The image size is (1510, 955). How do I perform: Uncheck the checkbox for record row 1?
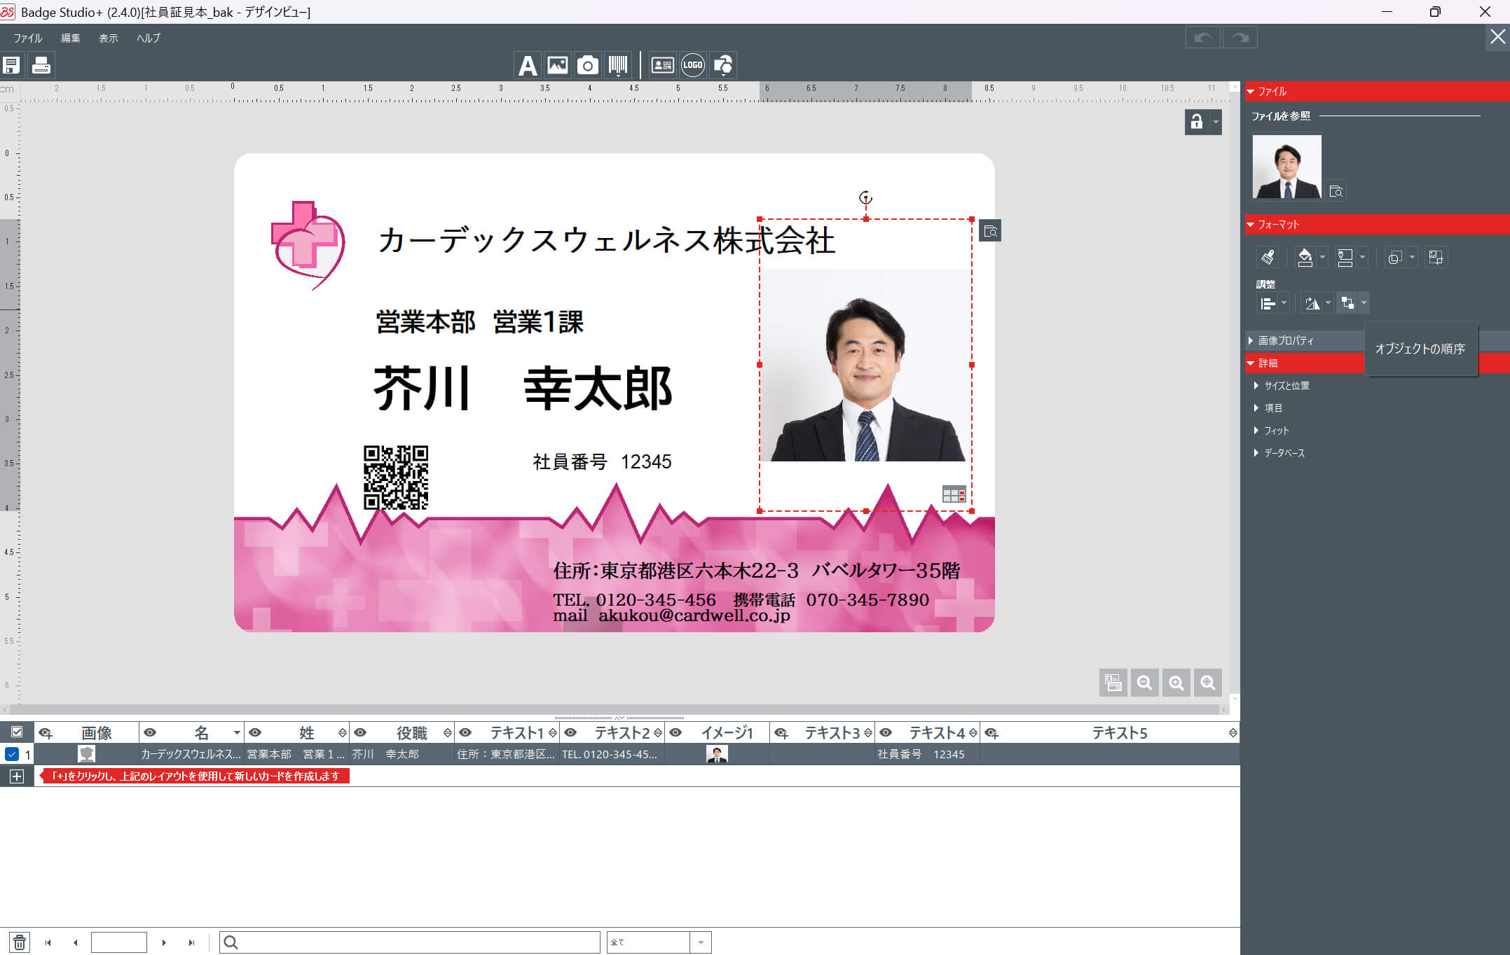(x=11, y=754)
